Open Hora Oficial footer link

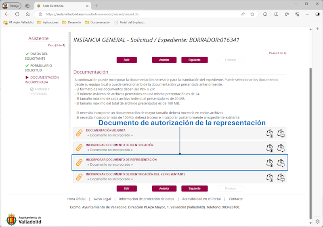[76, 199]
